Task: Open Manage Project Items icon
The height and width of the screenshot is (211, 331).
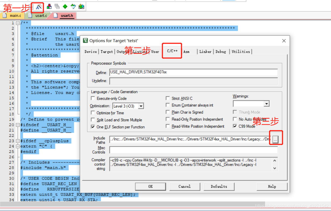Action: click(49, 6)
